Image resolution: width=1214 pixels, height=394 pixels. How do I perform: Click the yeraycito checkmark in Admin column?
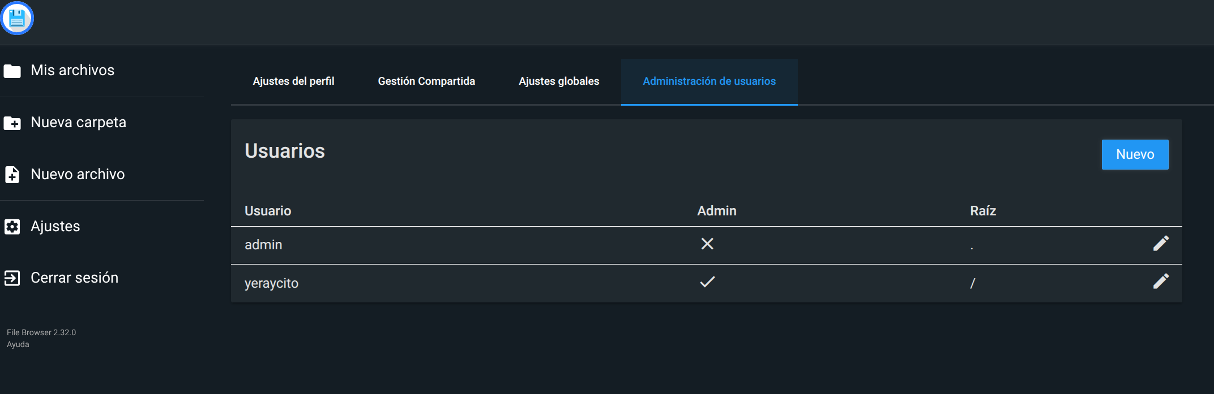(x=707, y=282)
